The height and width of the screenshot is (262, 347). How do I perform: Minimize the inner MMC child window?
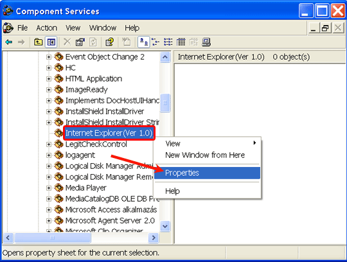tap(314, 28)
